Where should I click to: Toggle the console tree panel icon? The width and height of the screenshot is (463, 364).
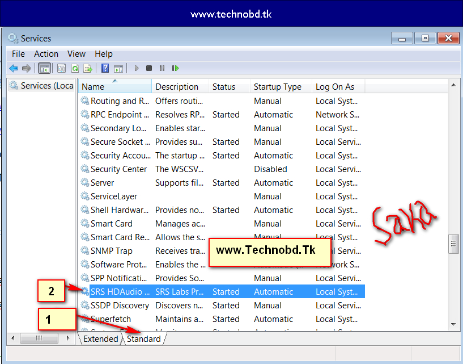click(45, 68)
